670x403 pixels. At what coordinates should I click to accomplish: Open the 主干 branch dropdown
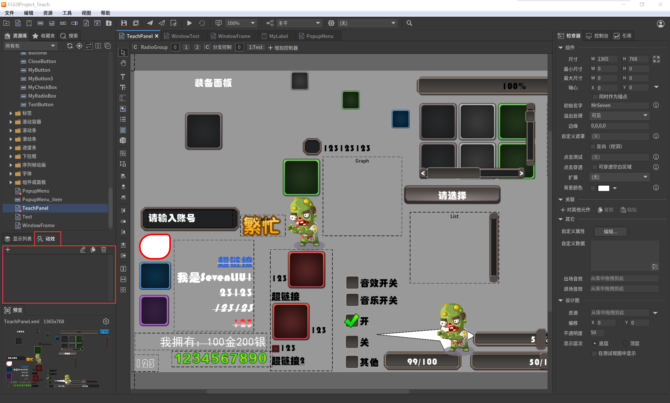tap(299, 23)
